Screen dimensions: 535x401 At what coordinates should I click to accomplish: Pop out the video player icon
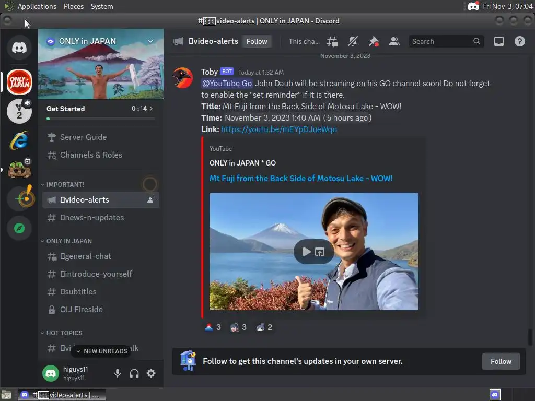(x=320, y=252)
